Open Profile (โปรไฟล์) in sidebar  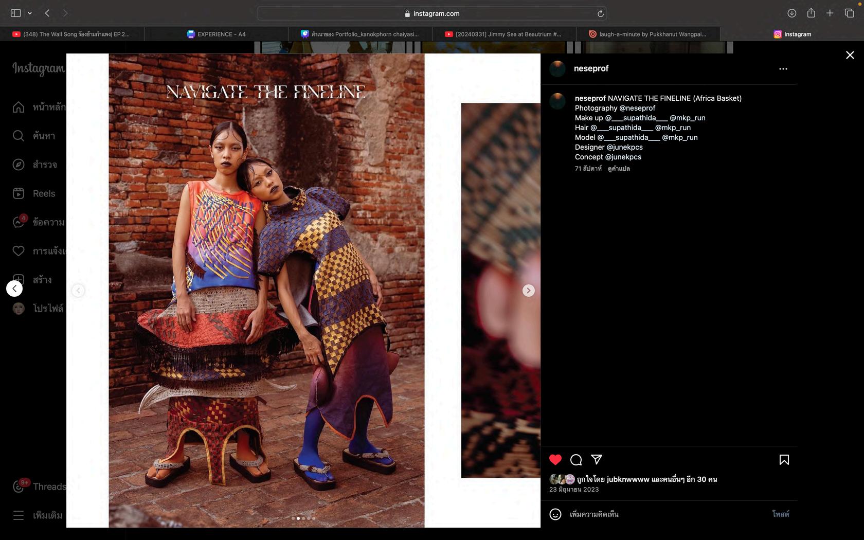[x=38, y=309]
